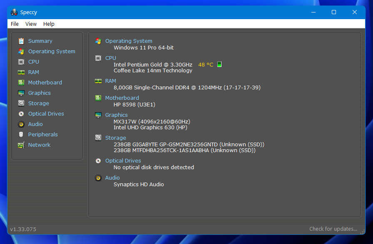Select Operating System in the sidebar
This screenshot has width=373, height=244.
tap(52, 51)
